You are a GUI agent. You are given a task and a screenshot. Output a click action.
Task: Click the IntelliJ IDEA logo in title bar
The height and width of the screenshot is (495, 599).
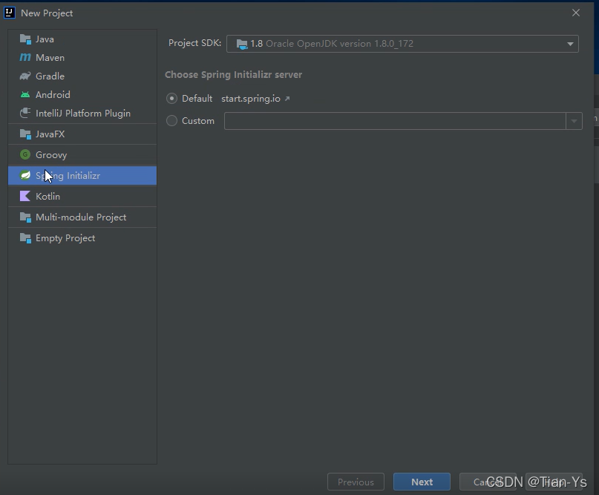(x=9, y=13)
